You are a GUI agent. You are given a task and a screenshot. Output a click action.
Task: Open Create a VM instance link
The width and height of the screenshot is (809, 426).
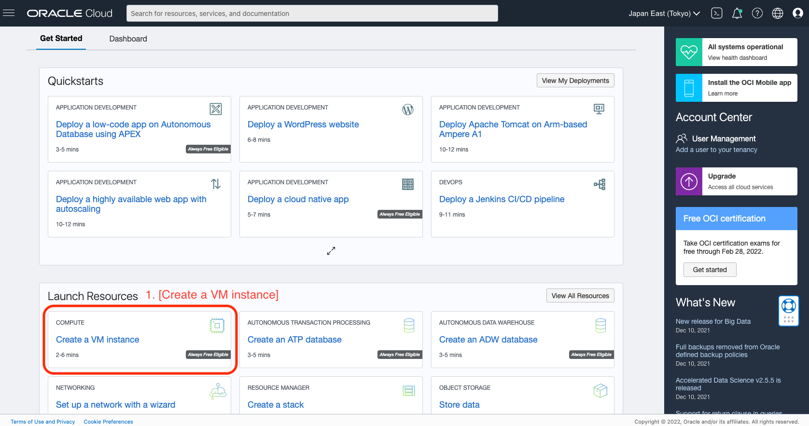point(98,340)
